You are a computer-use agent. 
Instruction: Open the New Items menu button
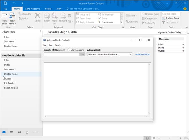tap(12, 19)
